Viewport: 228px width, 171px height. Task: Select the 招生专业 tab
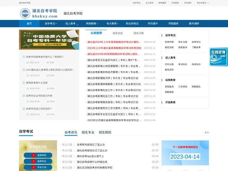[x=88, y=132]
